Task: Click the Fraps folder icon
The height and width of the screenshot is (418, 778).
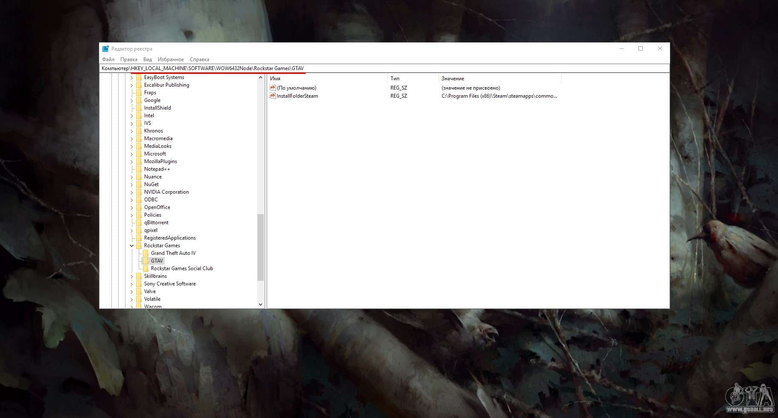Action: (139, 93)
